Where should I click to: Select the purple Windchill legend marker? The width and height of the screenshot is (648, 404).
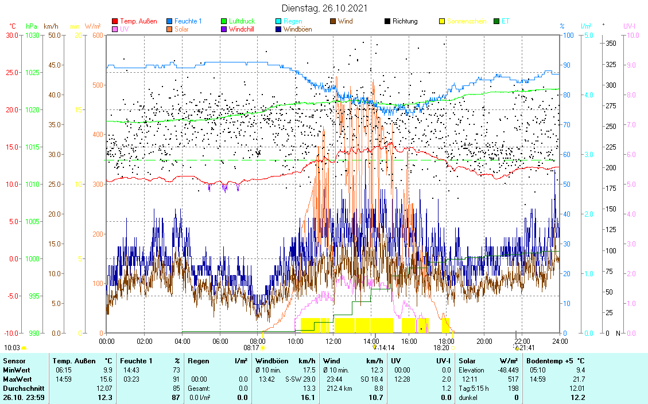(x=224, y=29)
